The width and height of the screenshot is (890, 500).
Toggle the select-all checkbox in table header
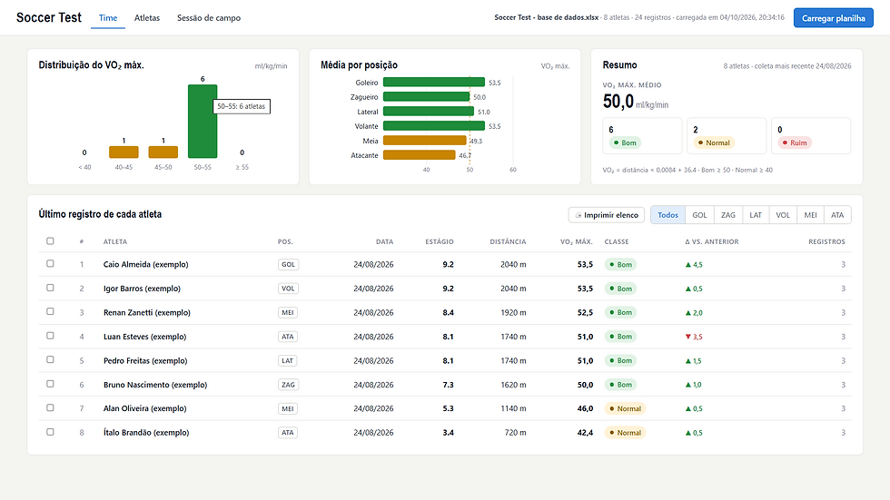[x=50, y=241]
